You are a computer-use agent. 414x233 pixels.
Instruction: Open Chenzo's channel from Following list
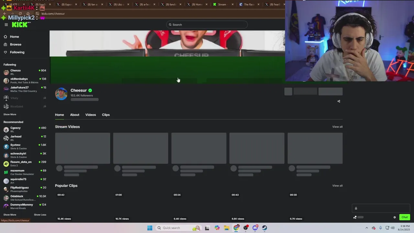(25, 72)
